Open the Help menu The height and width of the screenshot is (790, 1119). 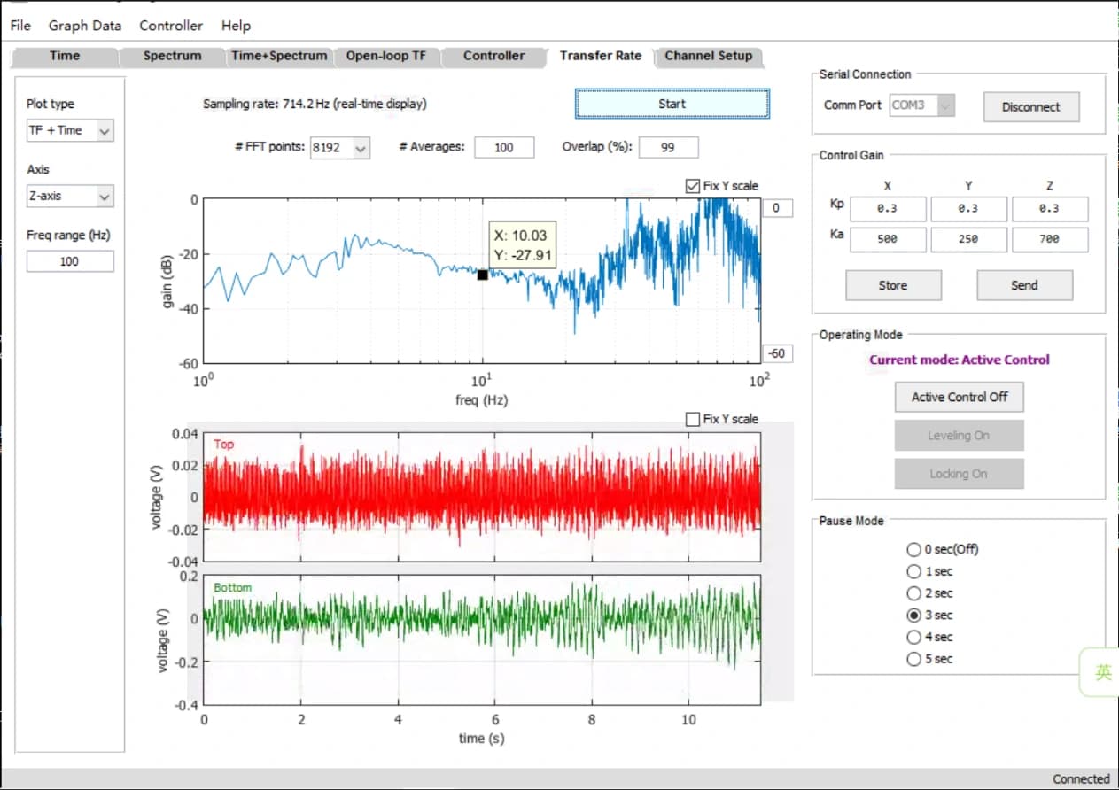tap(236, 26)
